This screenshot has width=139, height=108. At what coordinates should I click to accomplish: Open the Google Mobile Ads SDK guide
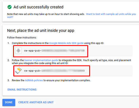point(66,43)
